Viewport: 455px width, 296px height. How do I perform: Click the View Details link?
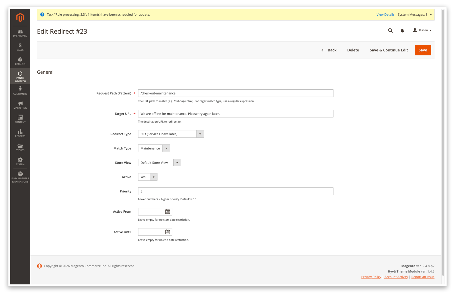385,14
